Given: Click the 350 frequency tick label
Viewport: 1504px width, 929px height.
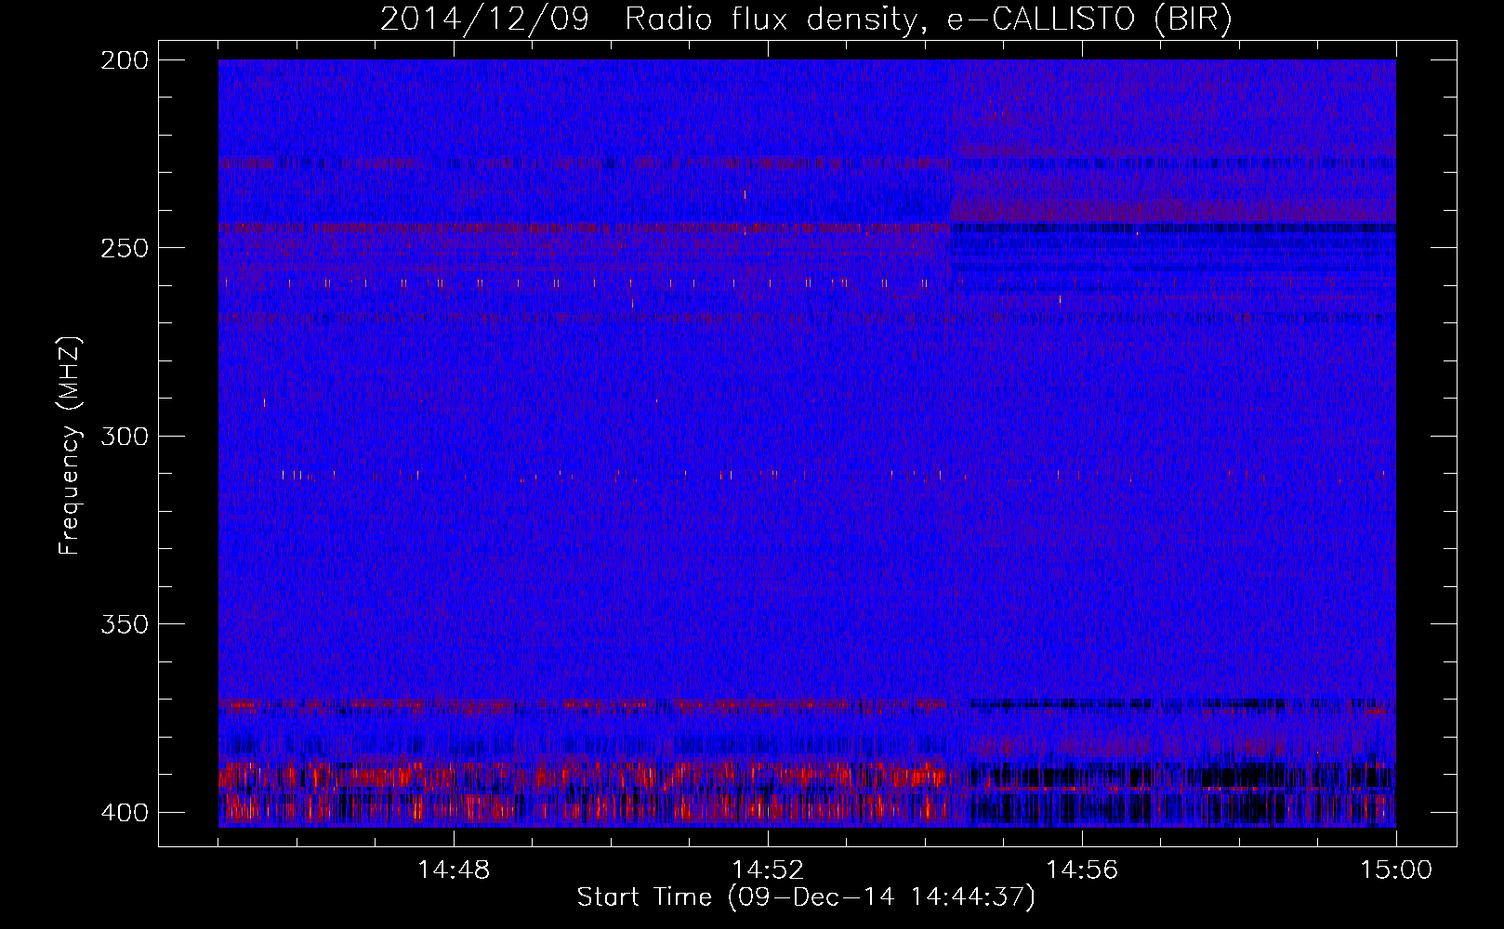Looking at the screenshot, I should (124, 624).
